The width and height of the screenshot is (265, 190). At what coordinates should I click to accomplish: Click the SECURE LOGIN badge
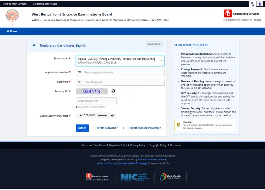(x=154, y=44)
